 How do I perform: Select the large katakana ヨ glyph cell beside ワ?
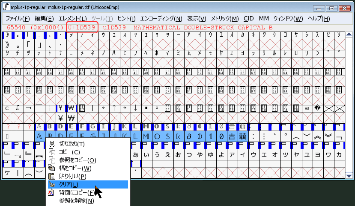[318, 155]
